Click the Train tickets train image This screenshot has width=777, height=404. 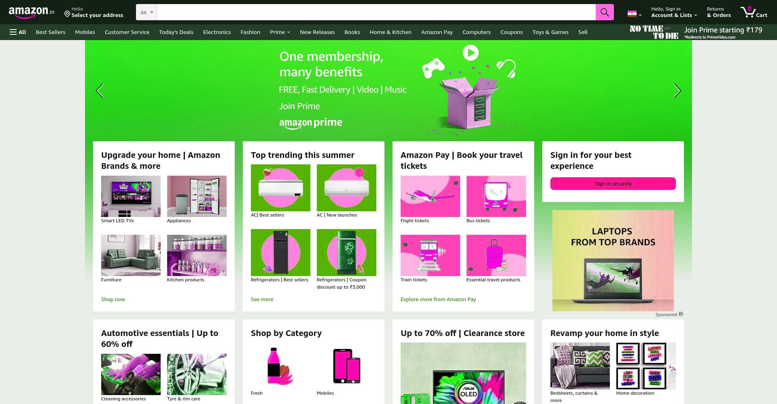(430, 255)
